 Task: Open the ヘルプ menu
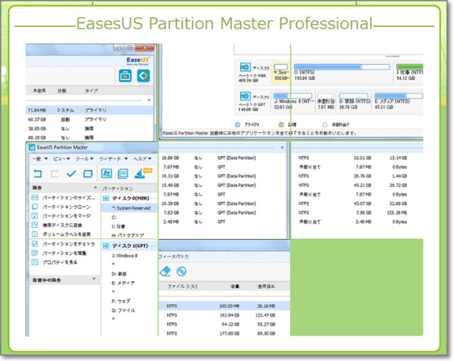[x=142, y=159]
